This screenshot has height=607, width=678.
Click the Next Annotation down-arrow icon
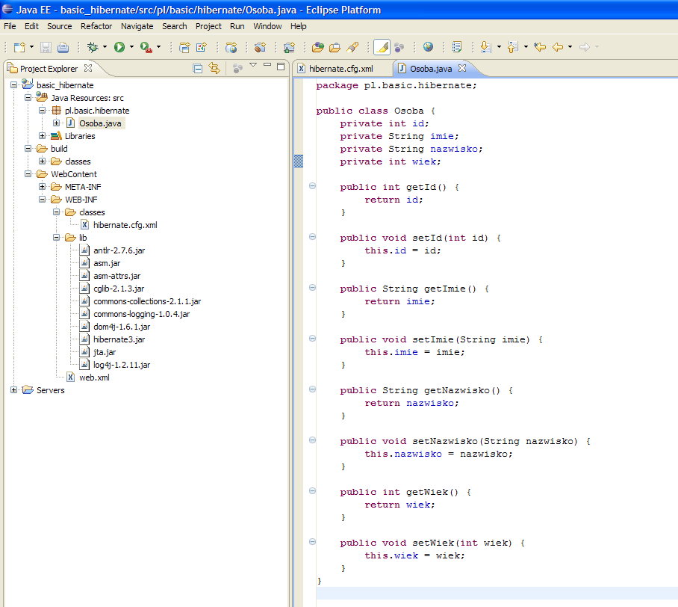click(x=486, y=47)
